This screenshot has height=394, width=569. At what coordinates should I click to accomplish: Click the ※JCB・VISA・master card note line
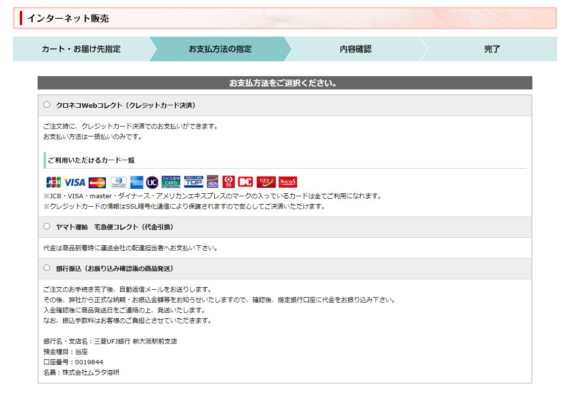pos(213,196)
